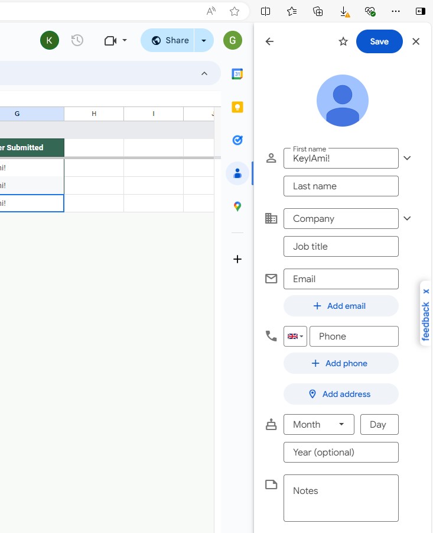Click the Save contact button
The height and width of the screenshot is (533, 433).
[379, 41]
